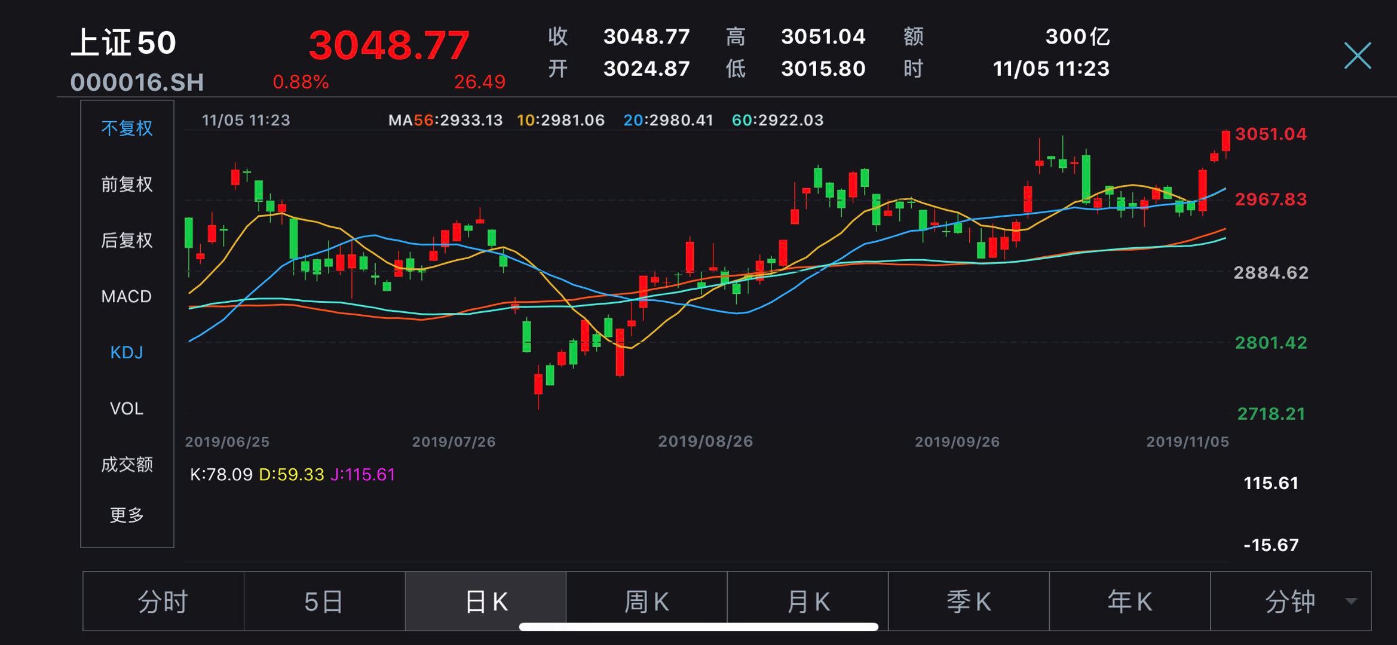This screenshot has width=1397, height=645.
Task: Open 更多 indicators list
Action: pyautogui.click(x=127, y=515)
